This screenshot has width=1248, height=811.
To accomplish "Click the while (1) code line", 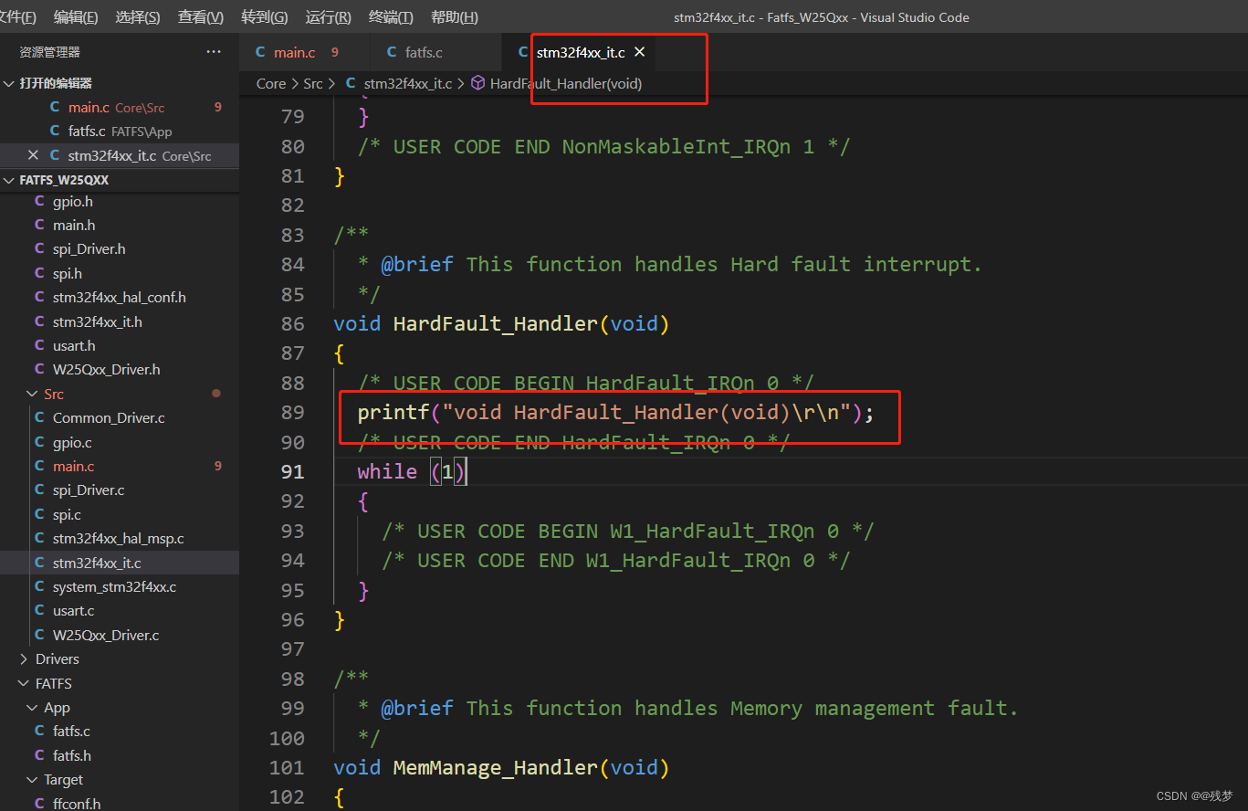I will tap(412, 471).
